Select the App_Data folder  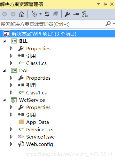coord(37,122)
